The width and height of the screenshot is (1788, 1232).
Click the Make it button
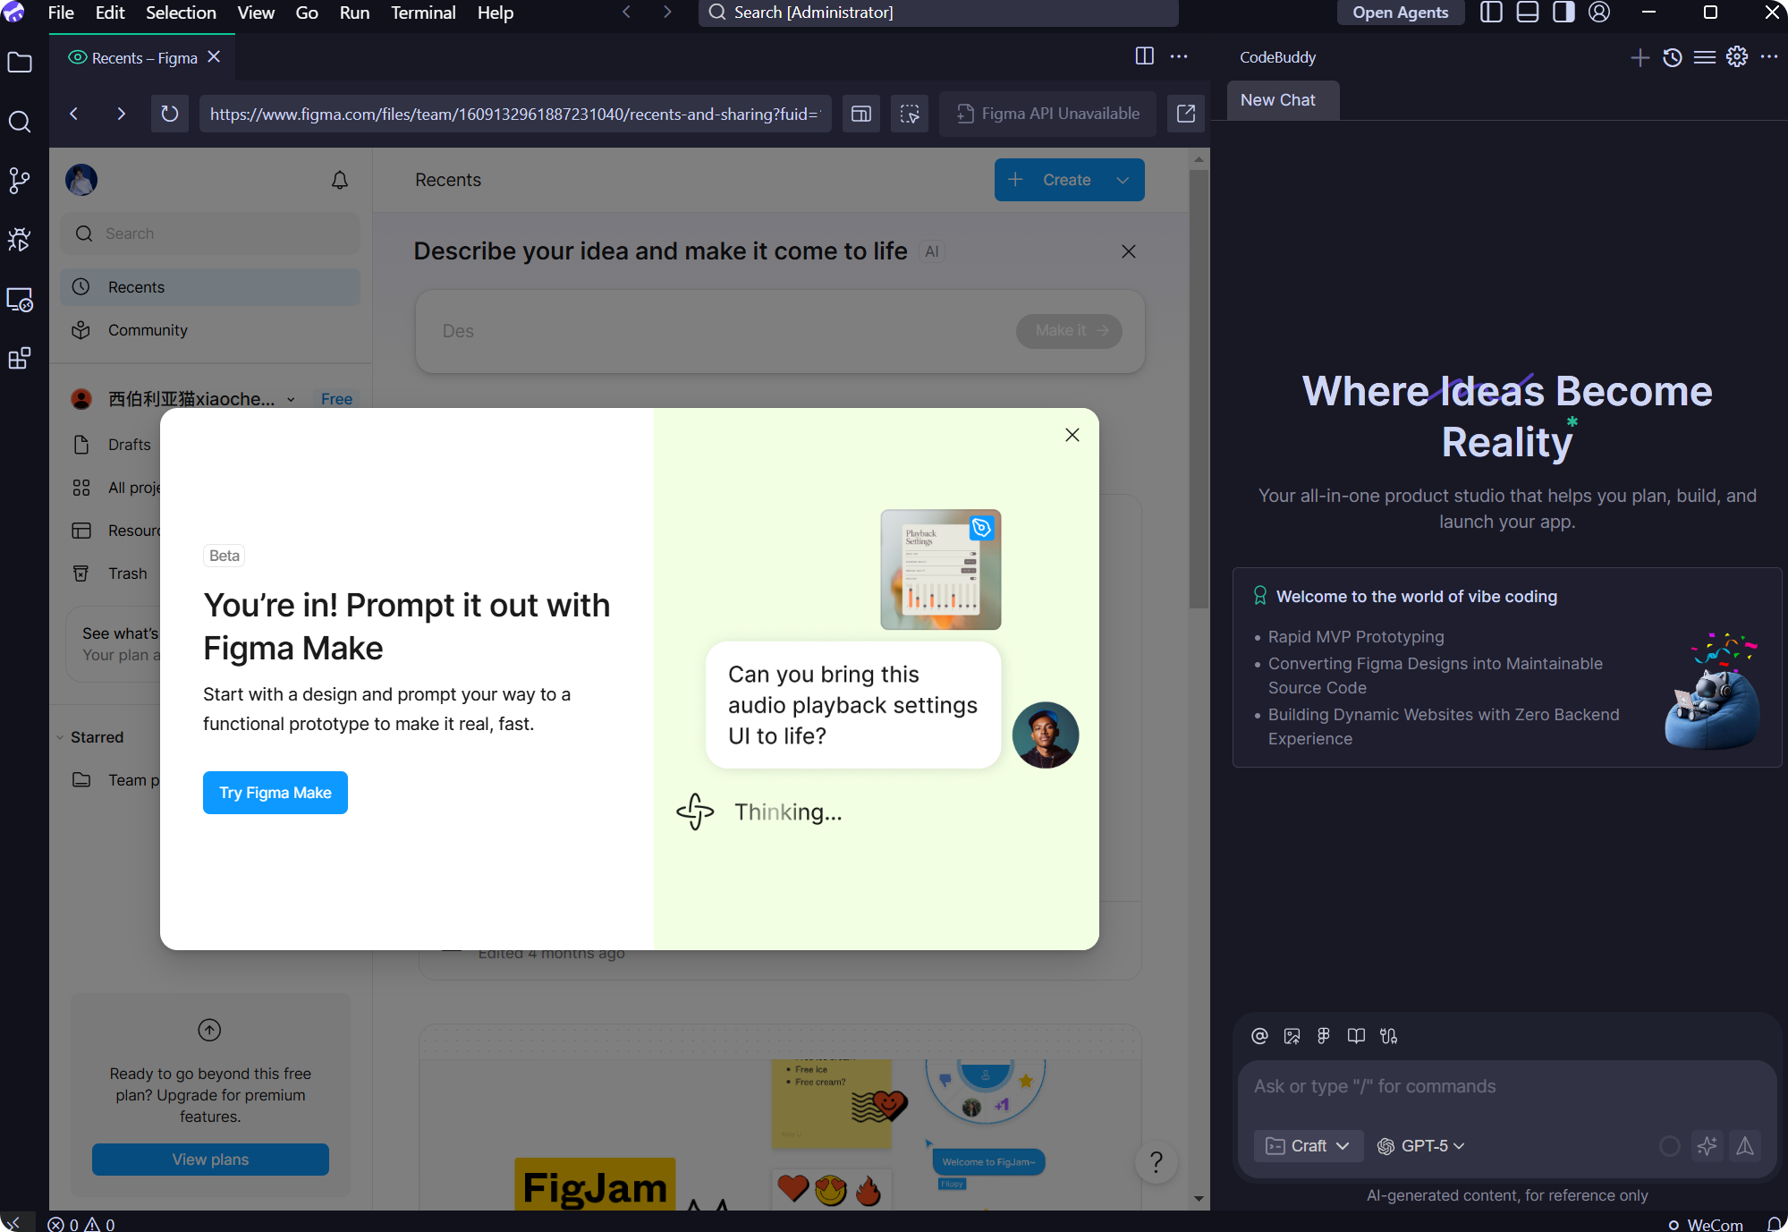point(1069,331)
